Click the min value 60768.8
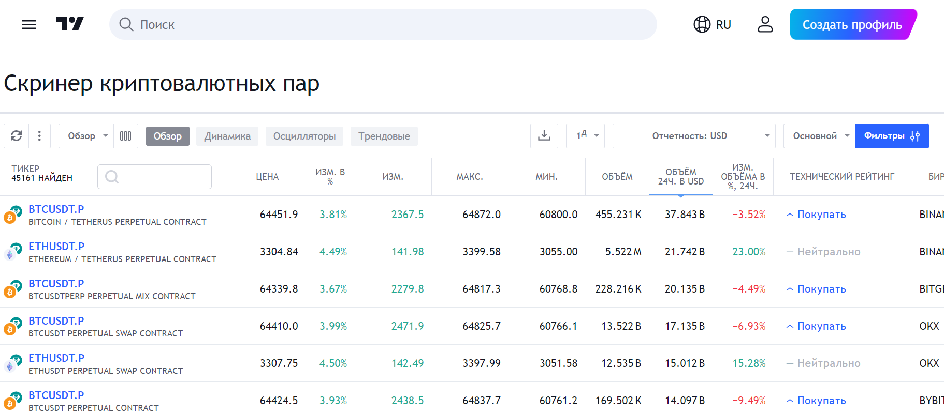 (x=558, y=289)
